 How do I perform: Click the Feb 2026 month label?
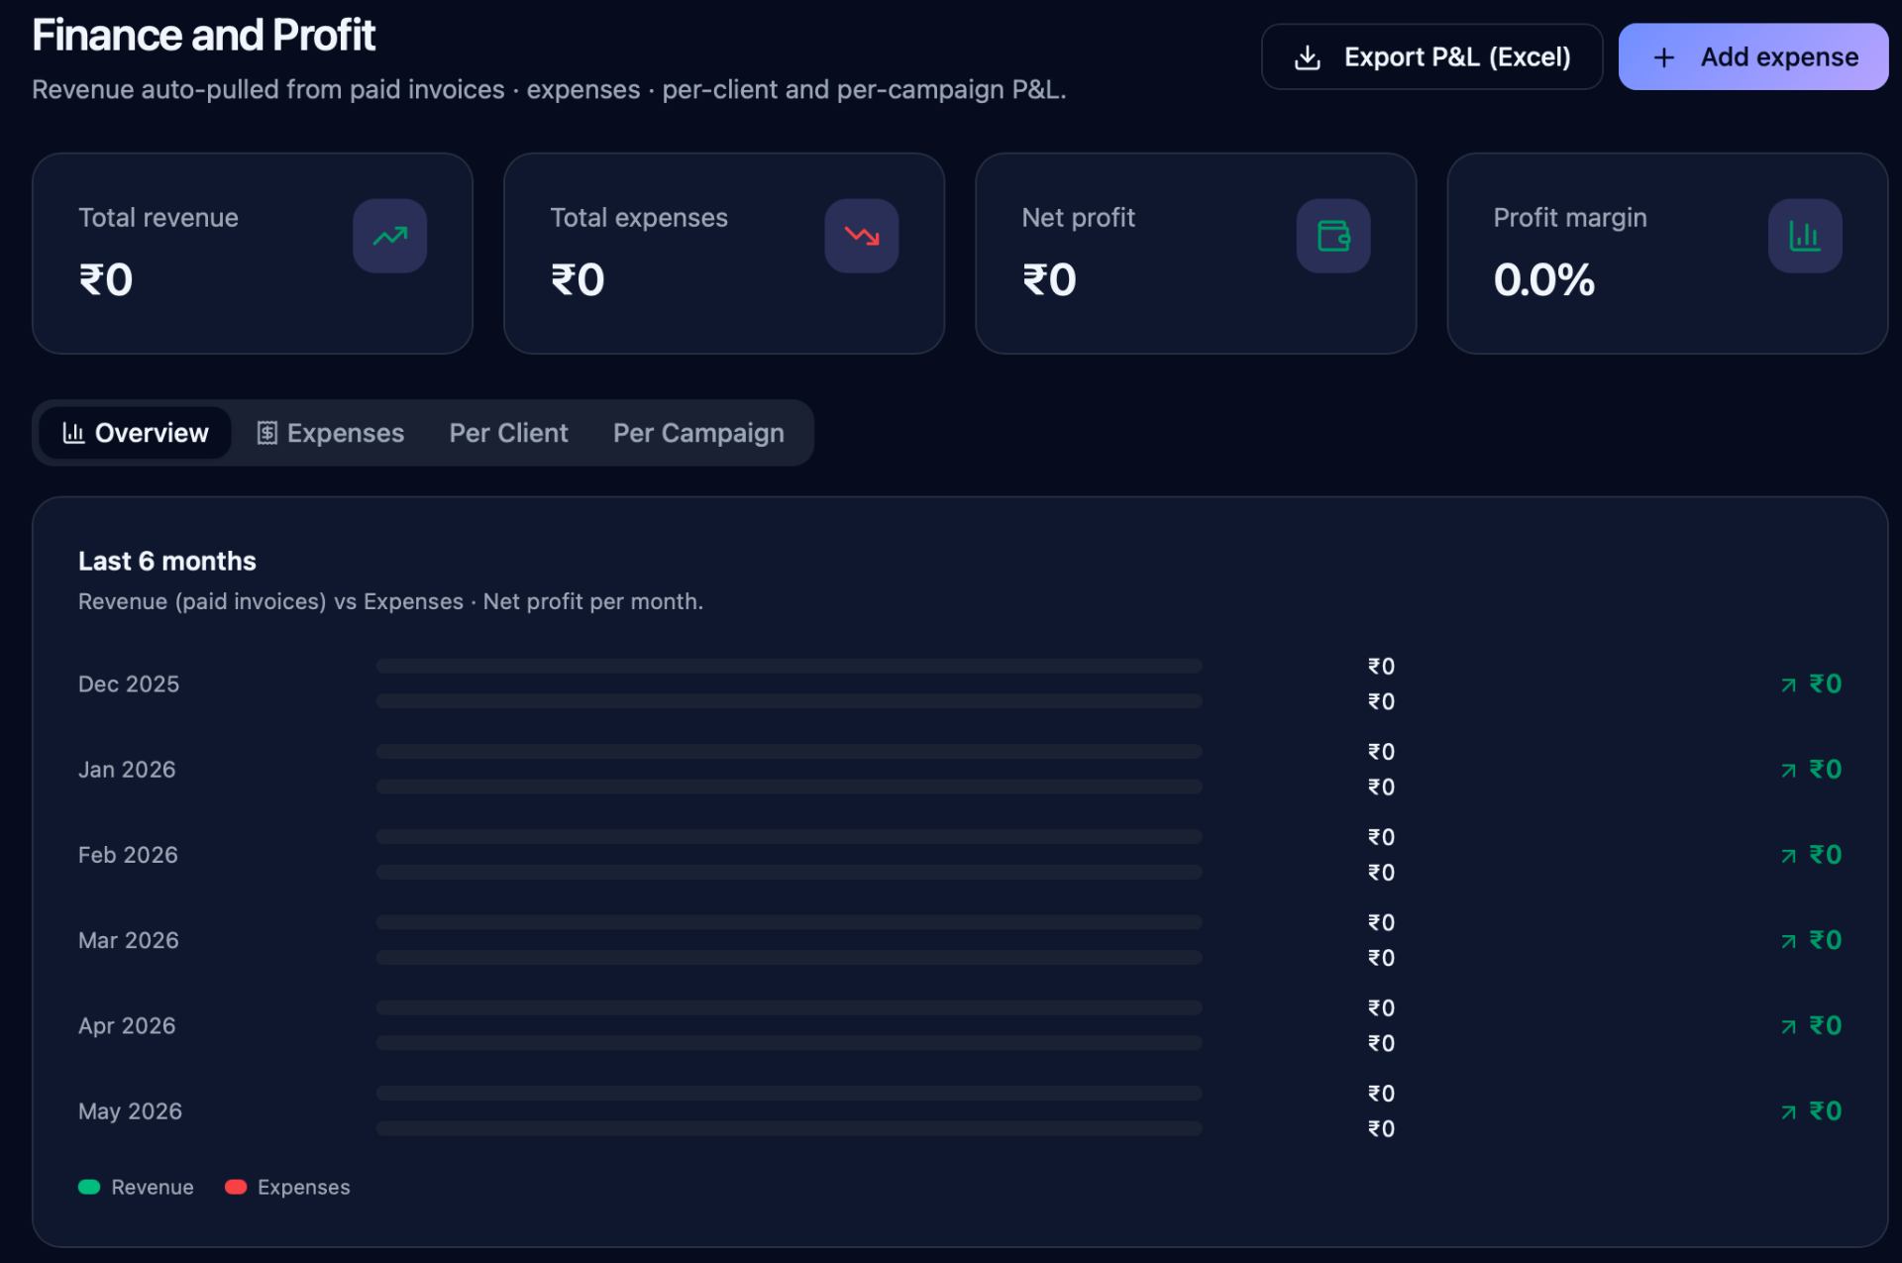point(128,855)
